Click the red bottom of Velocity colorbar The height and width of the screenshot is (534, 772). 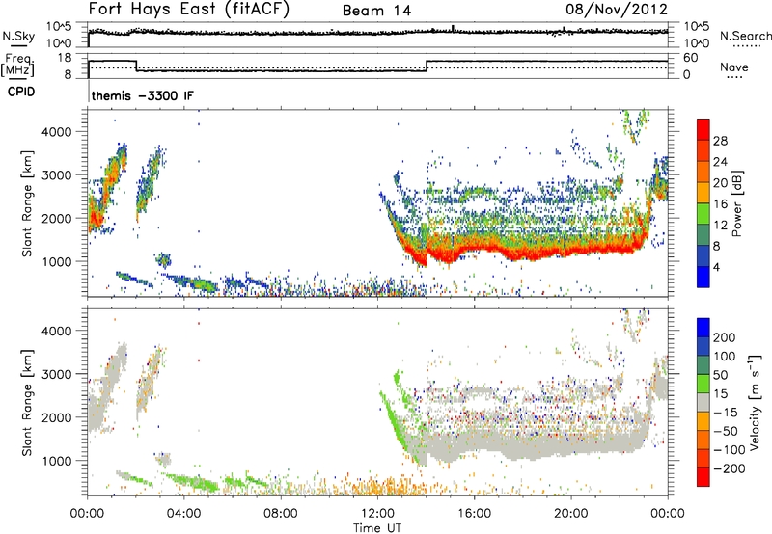point(703,476)
